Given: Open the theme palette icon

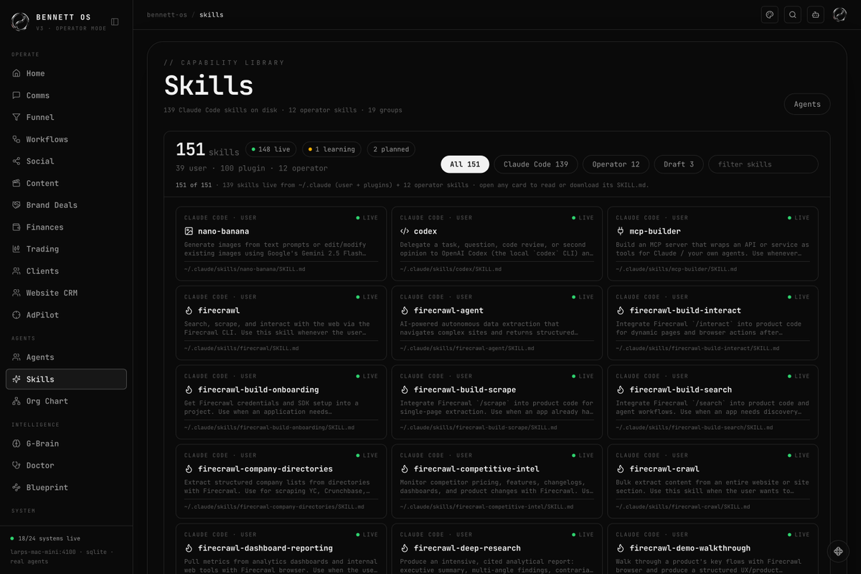Looking at the screenshot, I should [x=770, y=14].
